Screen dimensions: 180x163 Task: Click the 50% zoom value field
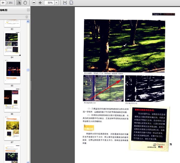pyautogui.click(x=50, y=3)
